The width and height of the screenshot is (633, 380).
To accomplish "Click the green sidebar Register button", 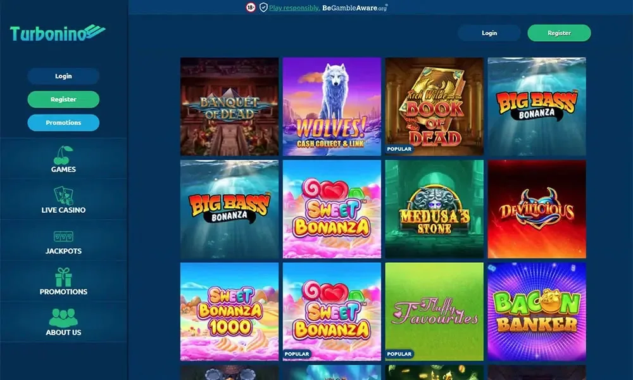I will point(63,99).
